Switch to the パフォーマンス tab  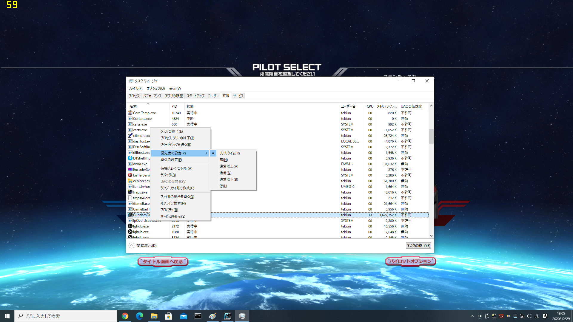click(152, 96)
